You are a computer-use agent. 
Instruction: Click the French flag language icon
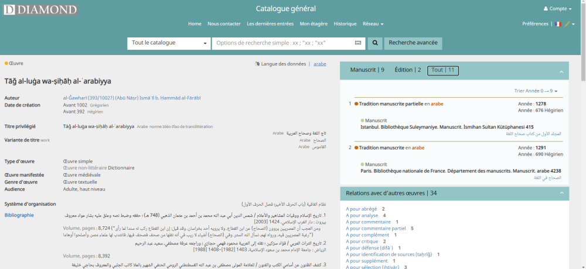point(558,24)
